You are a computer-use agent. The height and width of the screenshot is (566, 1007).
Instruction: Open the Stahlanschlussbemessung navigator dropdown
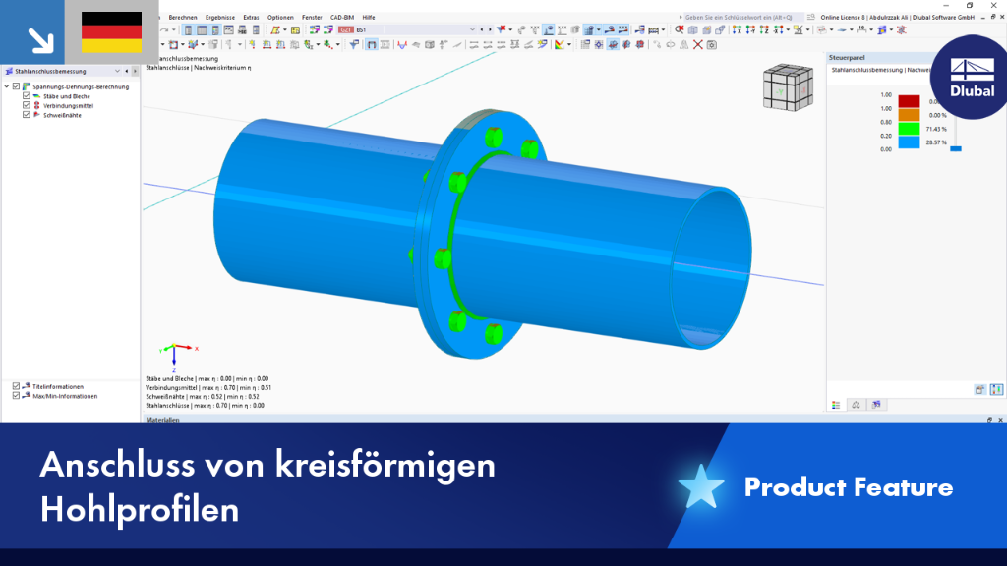point(117,71)
